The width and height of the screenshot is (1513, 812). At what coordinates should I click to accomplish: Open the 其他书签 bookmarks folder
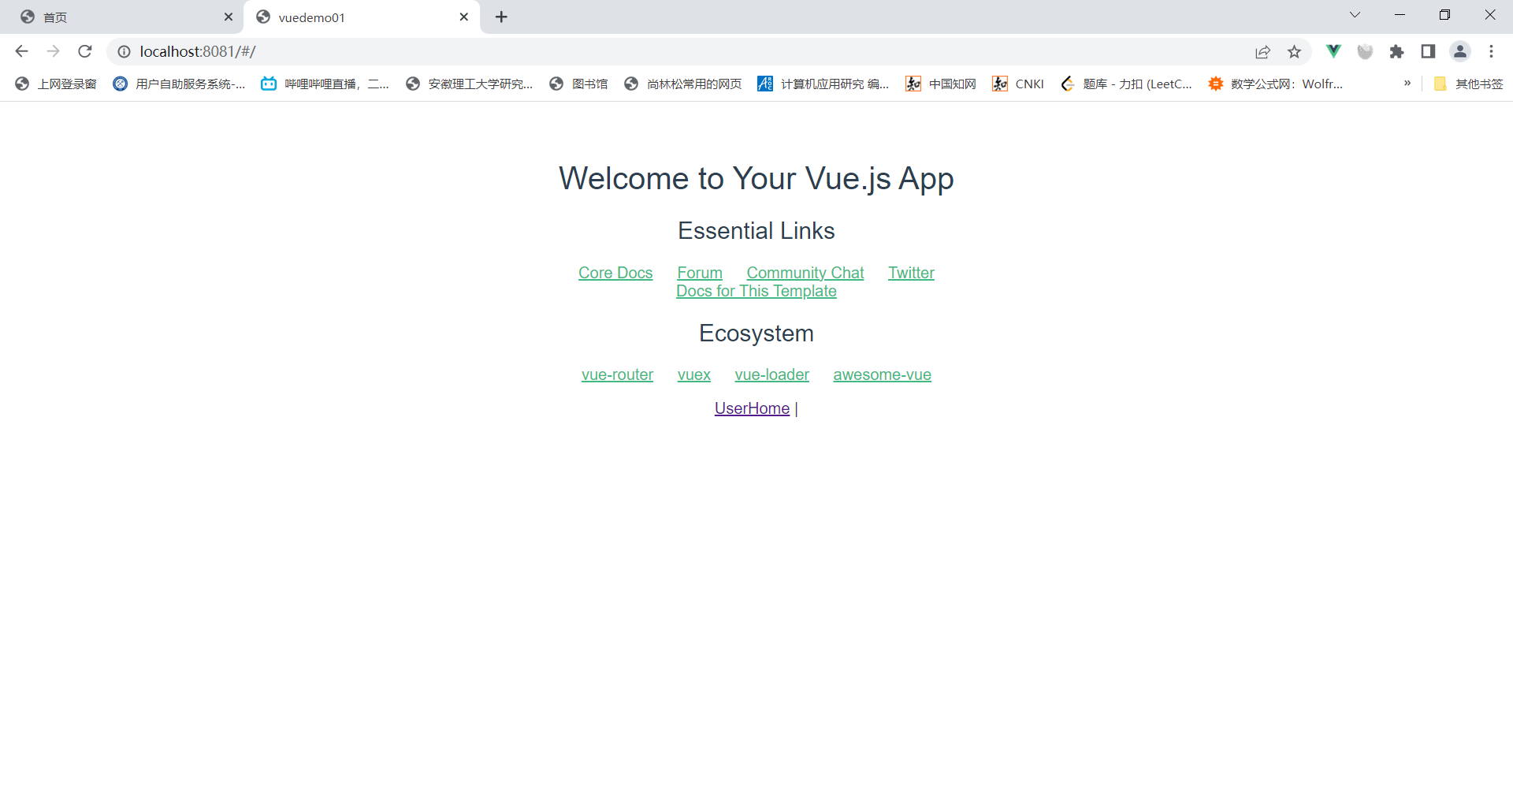(x=1468, y=84)
